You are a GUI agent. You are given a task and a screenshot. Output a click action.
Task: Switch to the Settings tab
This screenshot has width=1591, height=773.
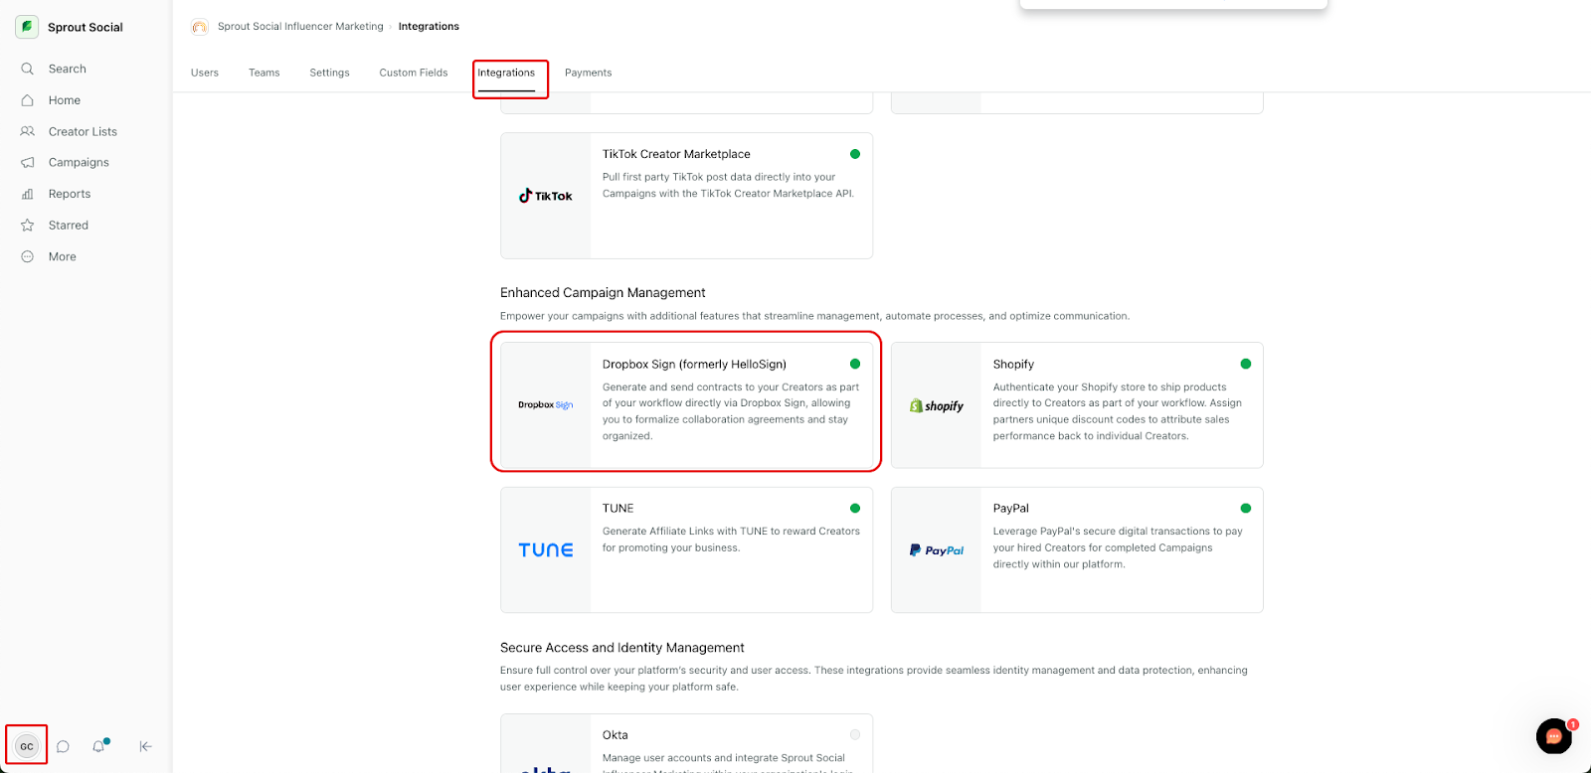point(329,73)
